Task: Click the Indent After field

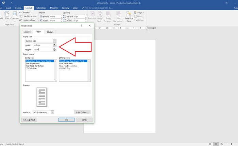Action: tap(55, 20)
